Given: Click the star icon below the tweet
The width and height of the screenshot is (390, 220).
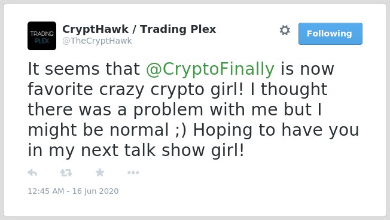Looking at the screenshot, I should tap(100, 172).
